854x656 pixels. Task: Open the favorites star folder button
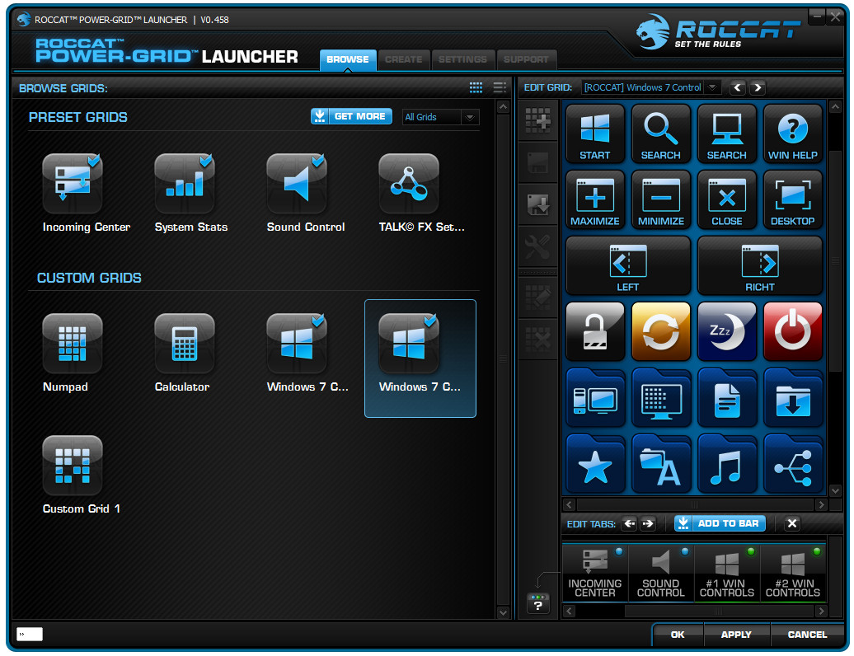(595, 464)
